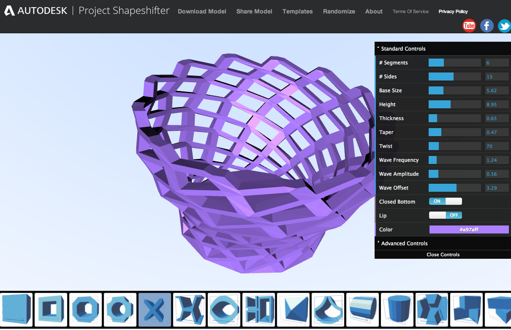This screenshot has height=330, width=511.
Task: Click the Autodesk logo
Action: (x=36, y=11)
